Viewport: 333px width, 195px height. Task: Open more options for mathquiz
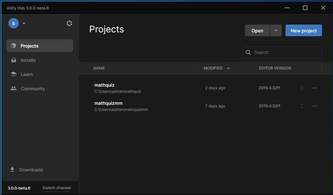(315, 88)
